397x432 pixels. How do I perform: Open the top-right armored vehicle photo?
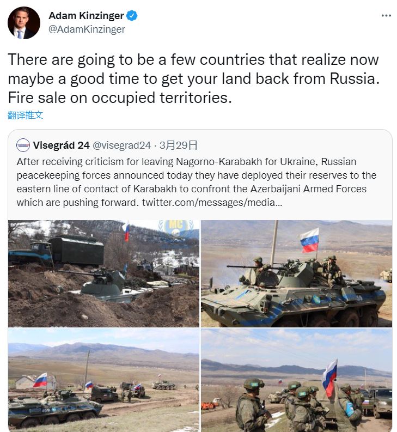(x=296, y=273)
